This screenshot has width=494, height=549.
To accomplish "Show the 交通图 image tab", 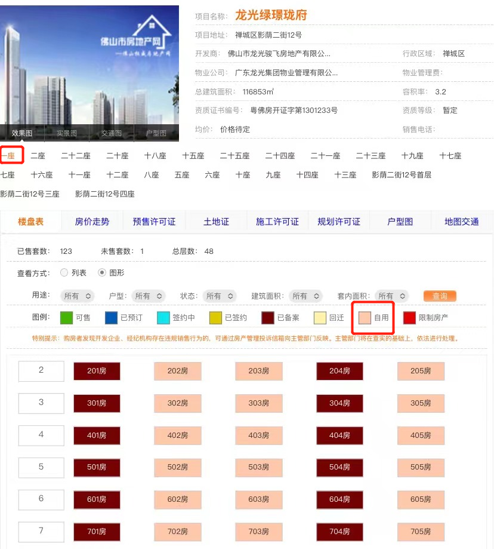I will tap(112, 133).
